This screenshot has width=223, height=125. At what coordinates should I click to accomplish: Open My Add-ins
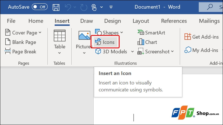click(x=201, y=50)
